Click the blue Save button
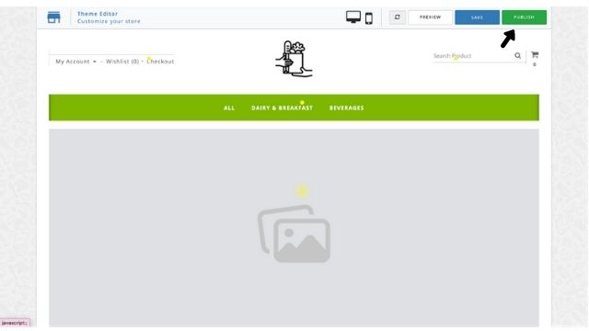This screenshot has width=589, height=331. (x=477, y=17)
